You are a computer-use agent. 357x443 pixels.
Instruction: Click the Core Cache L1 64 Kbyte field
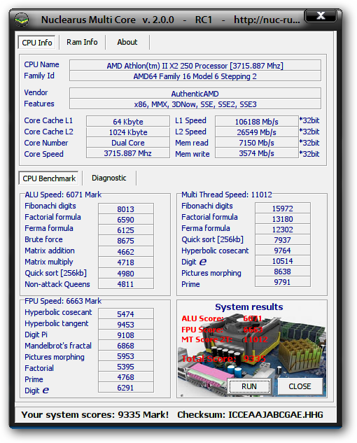(128, 122)
